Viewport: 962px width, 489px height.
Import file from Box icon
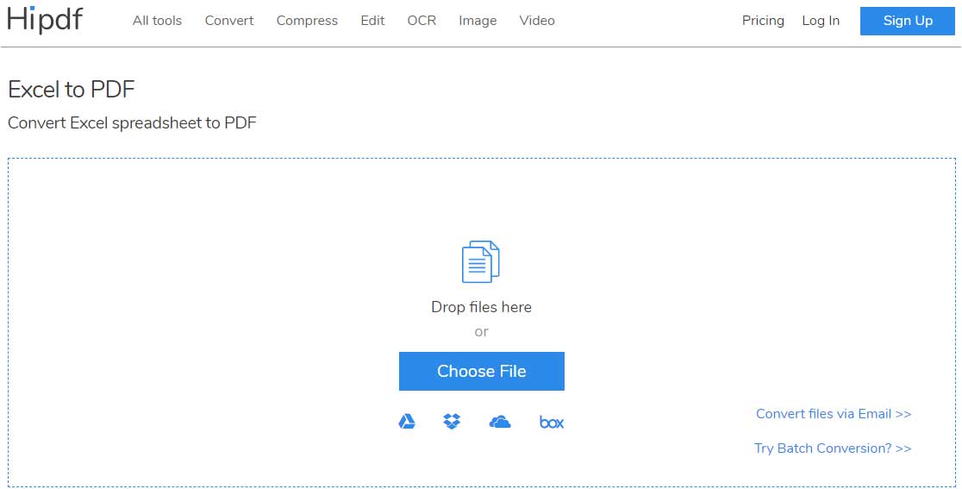[552, 422]
